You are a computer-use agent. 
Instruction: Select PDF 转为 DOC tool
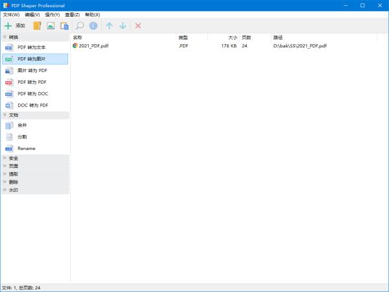click(35, 94)
